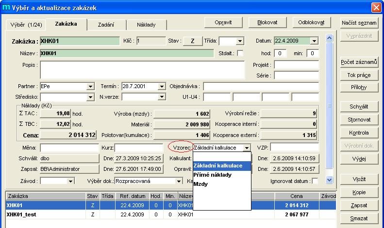
Task: Click the Název input field
Action: tap(127, 53)
